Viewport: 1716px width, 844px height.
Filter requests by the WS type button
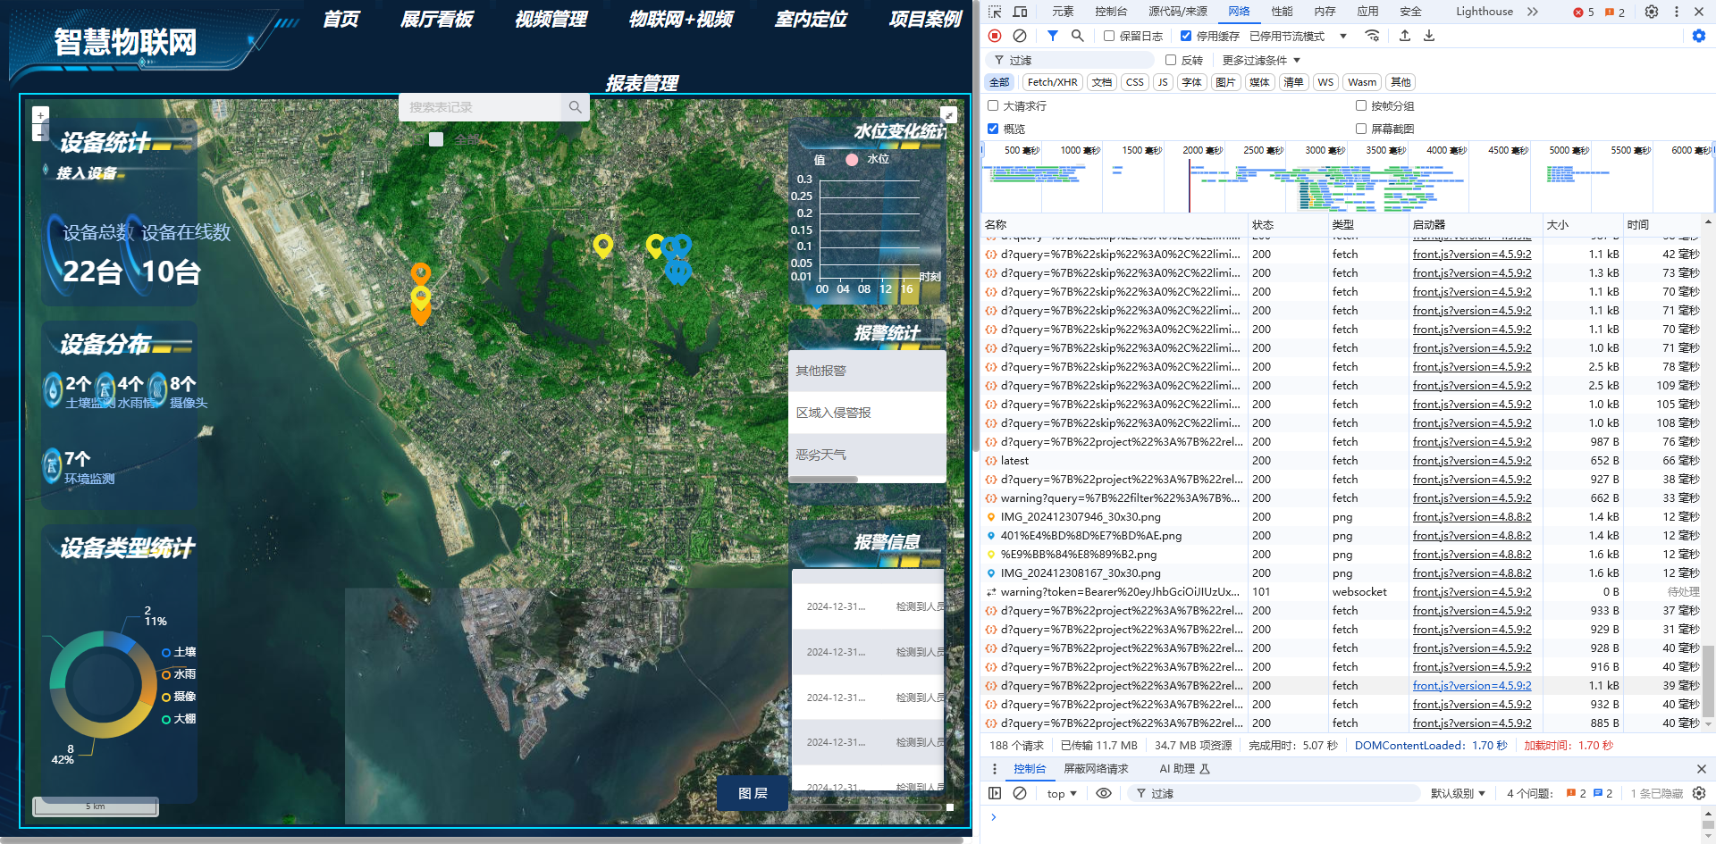(1325, 82)
